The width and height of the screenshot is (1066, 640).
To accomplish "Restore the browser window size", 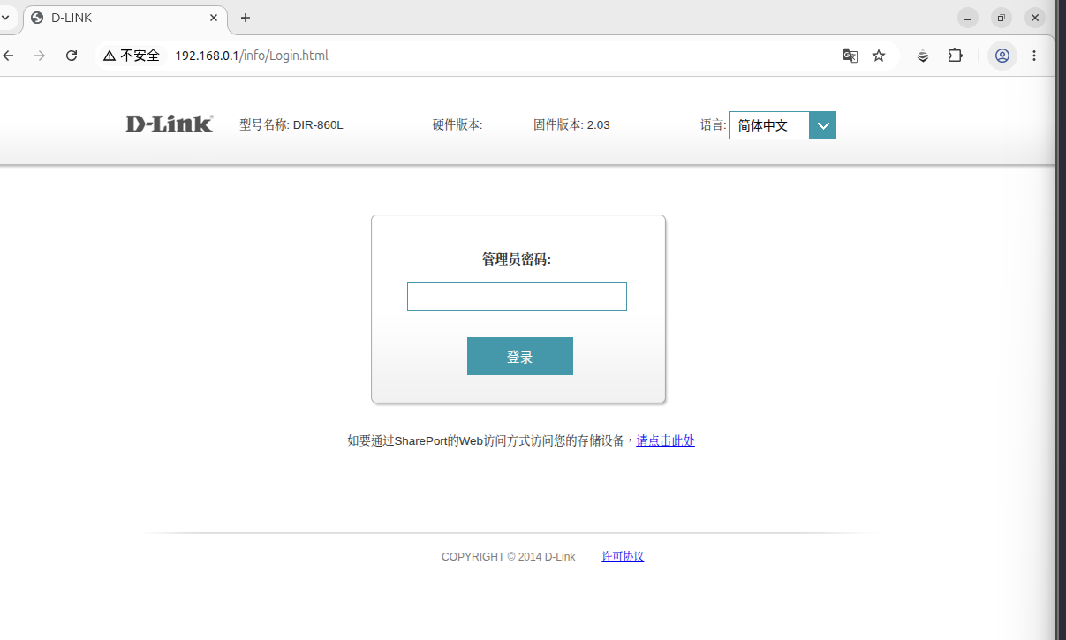I will 1002,18.
